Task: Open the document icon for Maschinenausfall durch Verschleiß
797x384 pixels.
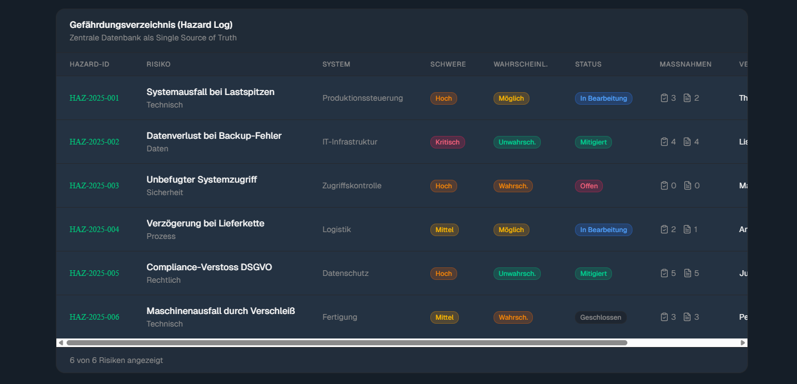Action: 687,316
